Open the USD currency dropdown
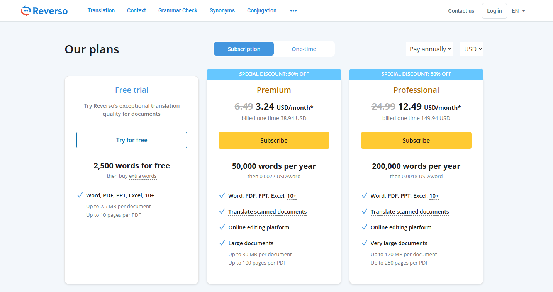Viewport: 553px width, 292px height. 472,49
